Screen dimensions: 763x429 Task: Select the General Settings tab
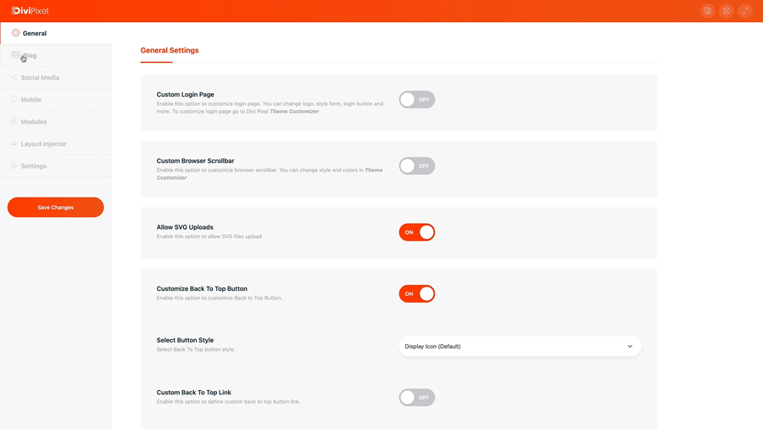pos(170,51)
